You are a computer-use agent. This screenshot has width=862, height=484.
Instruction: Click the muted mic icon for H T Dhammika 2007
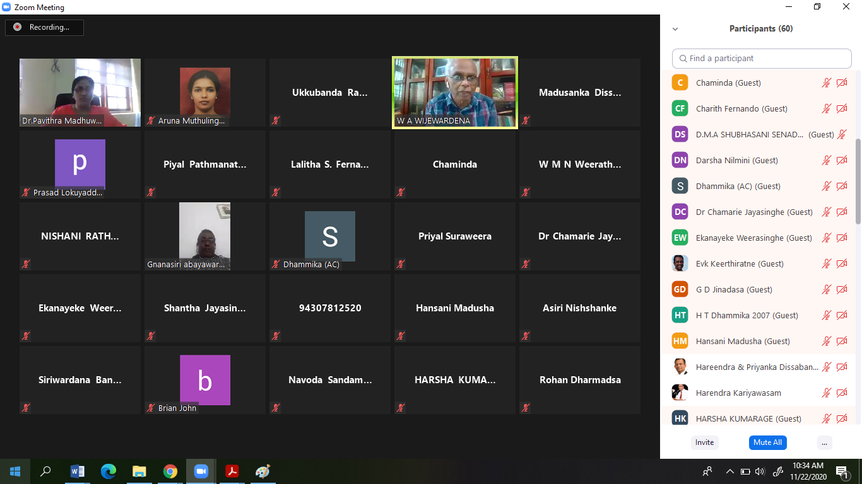826,315
